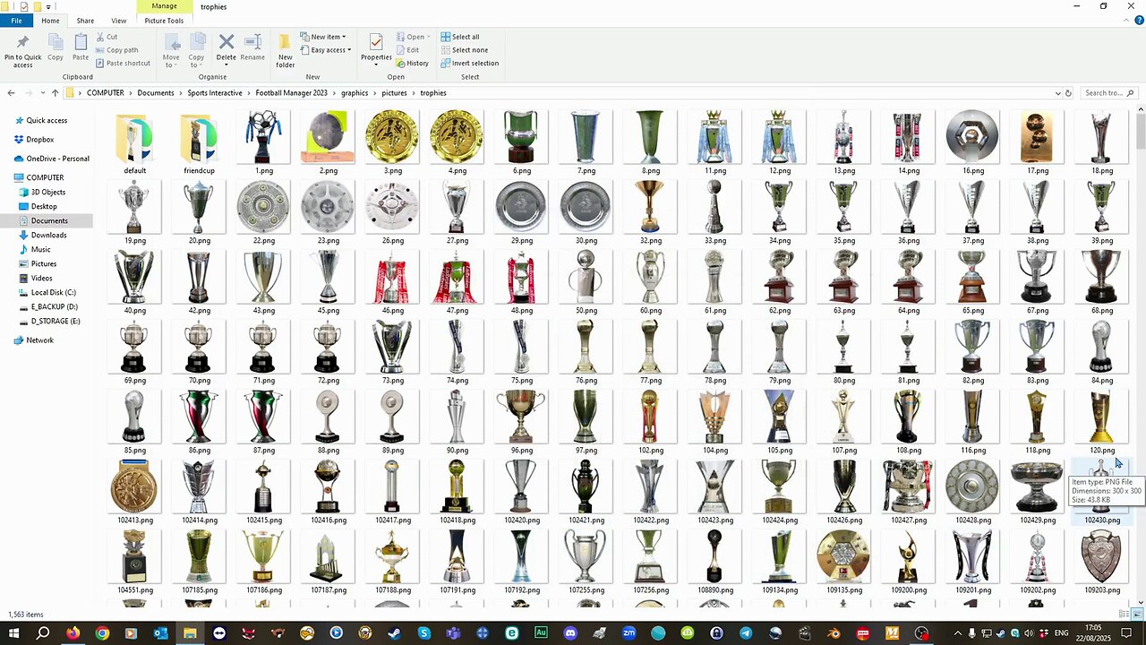Click the Cut scissors option
The height and width of the screenshot is (645, 1146).
click(x=106, y=37)
